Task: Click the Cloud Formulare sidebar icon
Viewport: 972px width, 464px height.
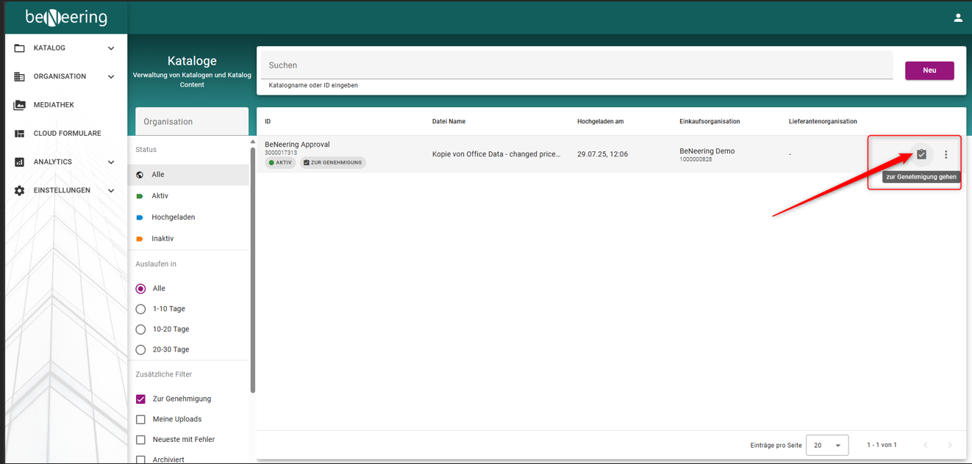Action: pyautogui.click(x=20, y=134)
